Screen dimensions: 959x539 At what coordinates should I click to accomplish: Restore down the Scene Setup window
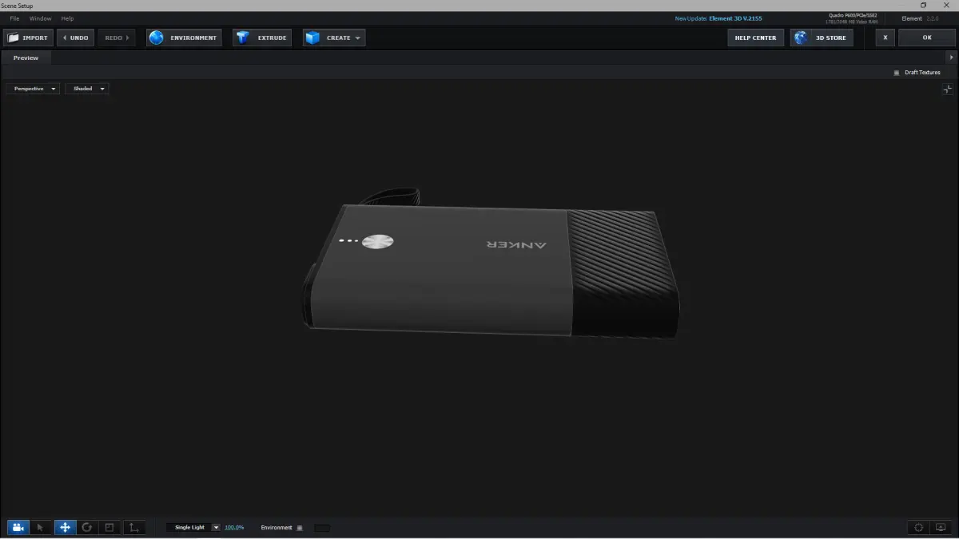(x=923, y=6)
